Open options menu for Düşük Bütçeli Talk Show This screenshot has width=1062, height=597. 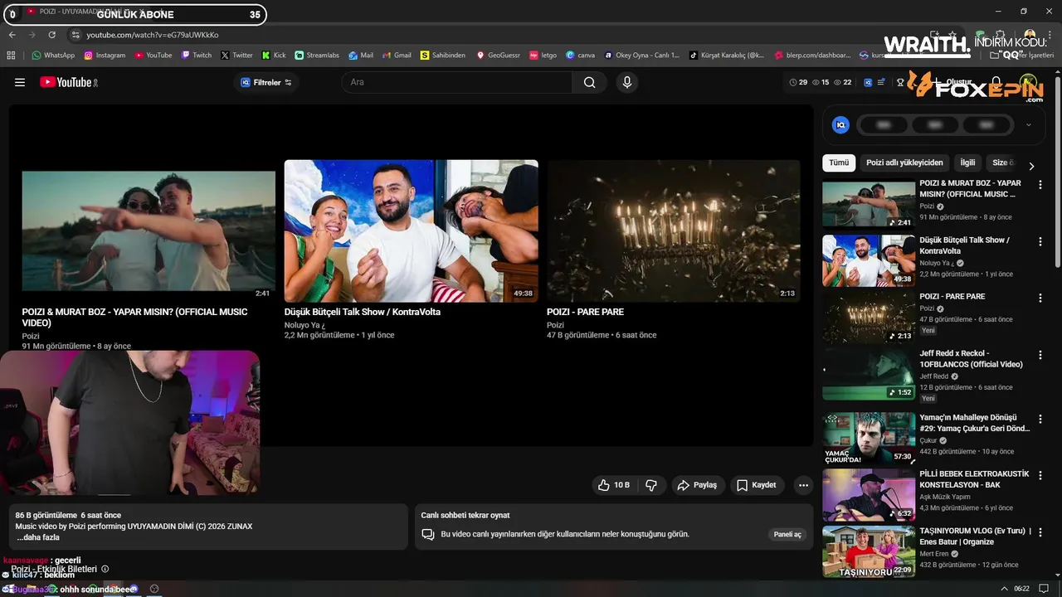click(x=1040, y=241)
